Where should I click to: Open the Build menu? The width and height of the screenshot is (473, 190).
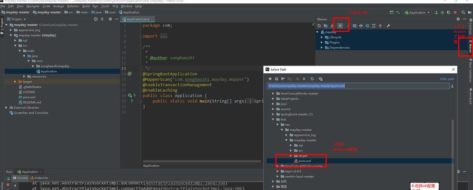(86, 6)
